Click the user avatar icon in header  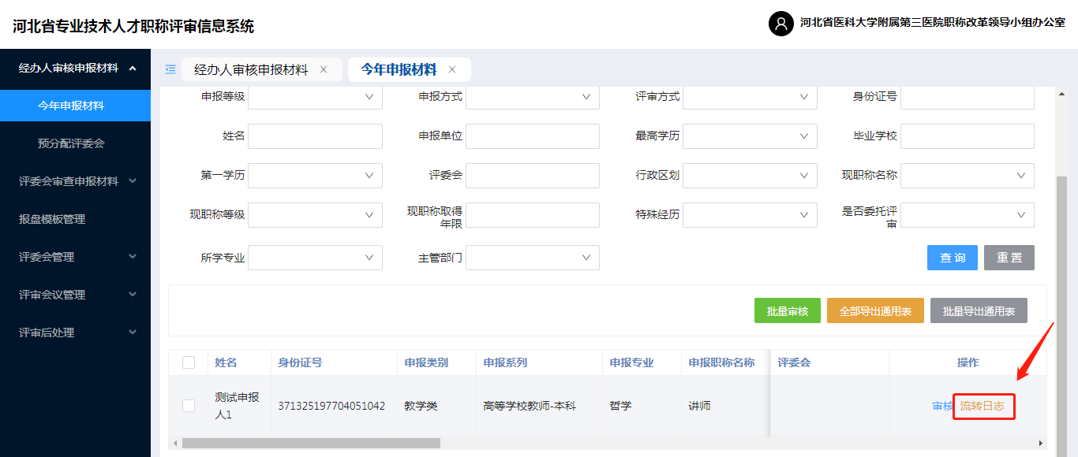(x=780, y=24)
